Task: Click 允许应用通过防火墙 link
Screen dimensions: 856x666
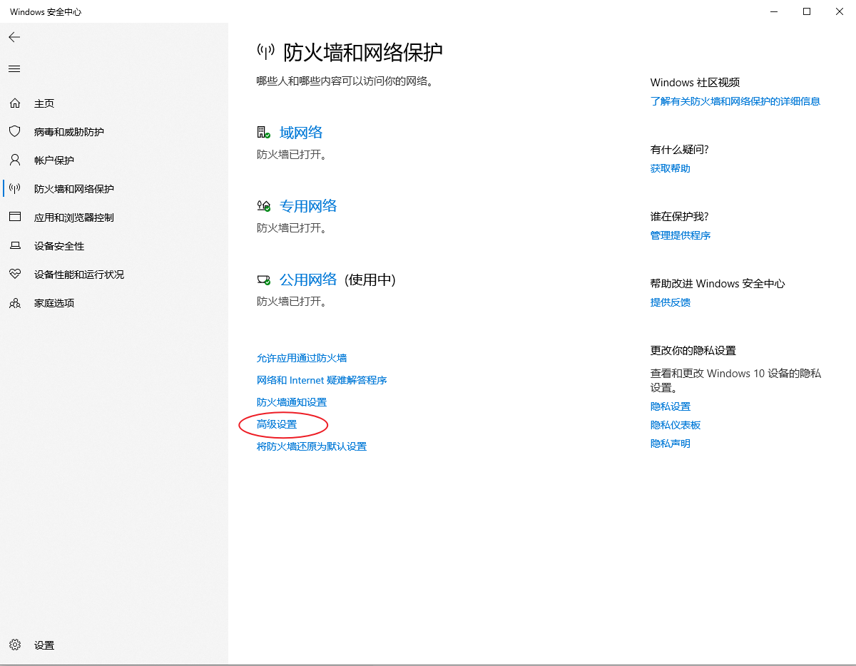Action: click(x=302, y=358)
